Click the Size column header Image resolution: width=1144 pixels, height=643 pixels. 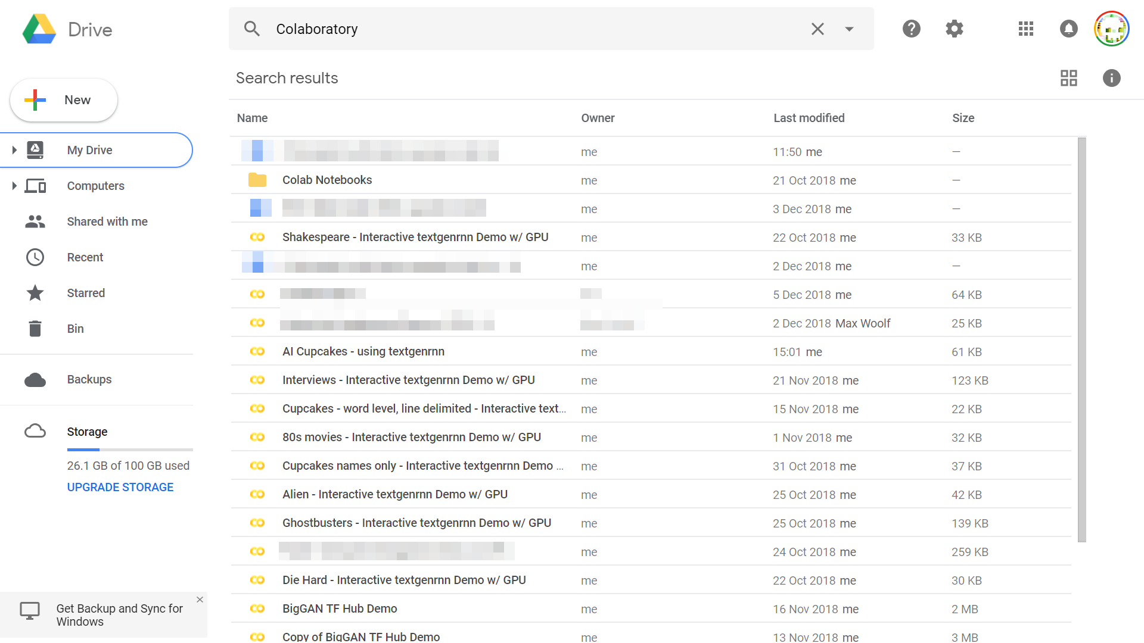pos(963,118)
